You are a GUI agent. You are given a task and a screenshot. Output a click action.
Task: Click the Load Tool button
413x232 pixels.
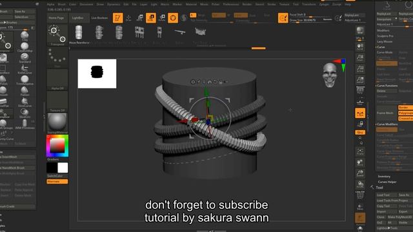click(x=387, y=195)
